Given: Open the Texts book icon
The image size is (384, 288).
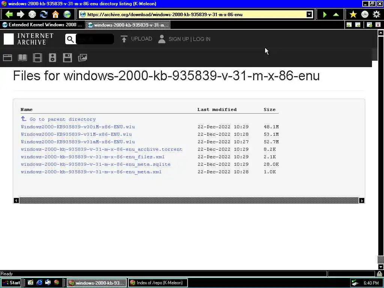Looking at the screenshot, I should [x=22, y=58].
